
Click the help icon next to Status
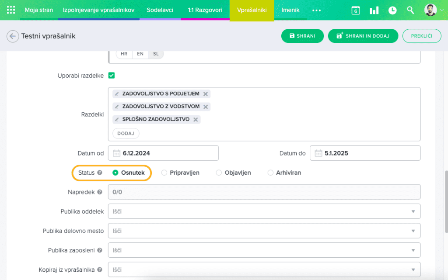tap(100, 173)
